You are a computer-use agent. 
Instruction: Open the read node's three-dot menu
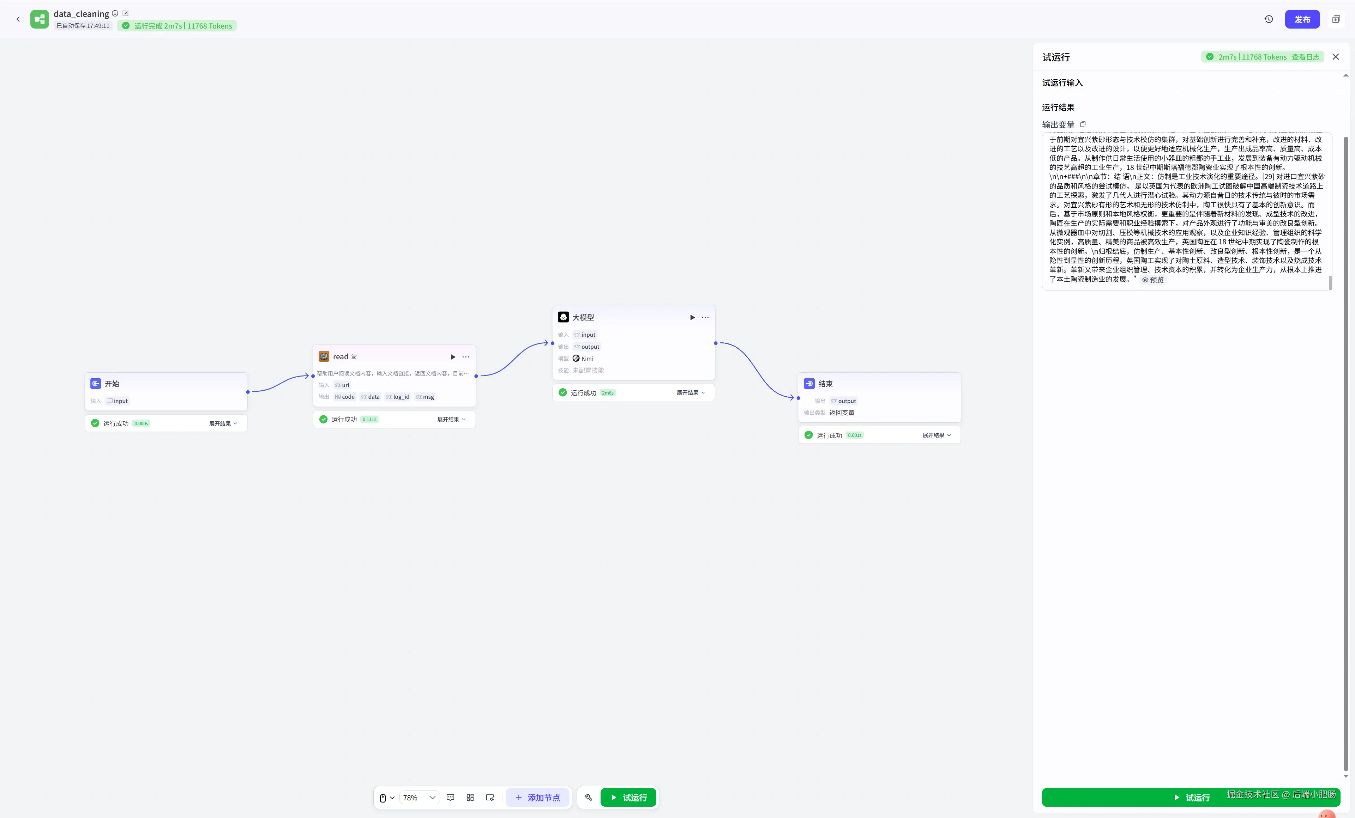pos(466,357)
